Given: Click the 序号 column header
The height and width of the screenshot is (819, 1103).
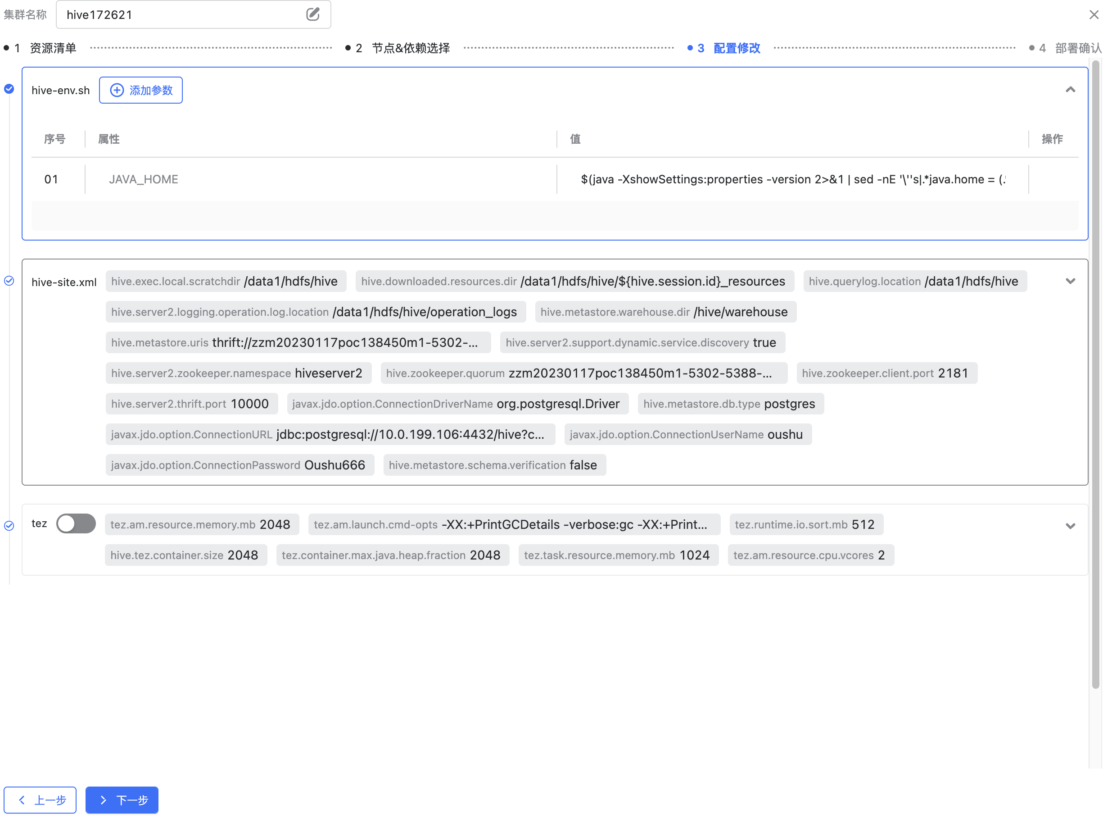Looking at the screenshot, I should pyautogui.click(x=54, y=139).
